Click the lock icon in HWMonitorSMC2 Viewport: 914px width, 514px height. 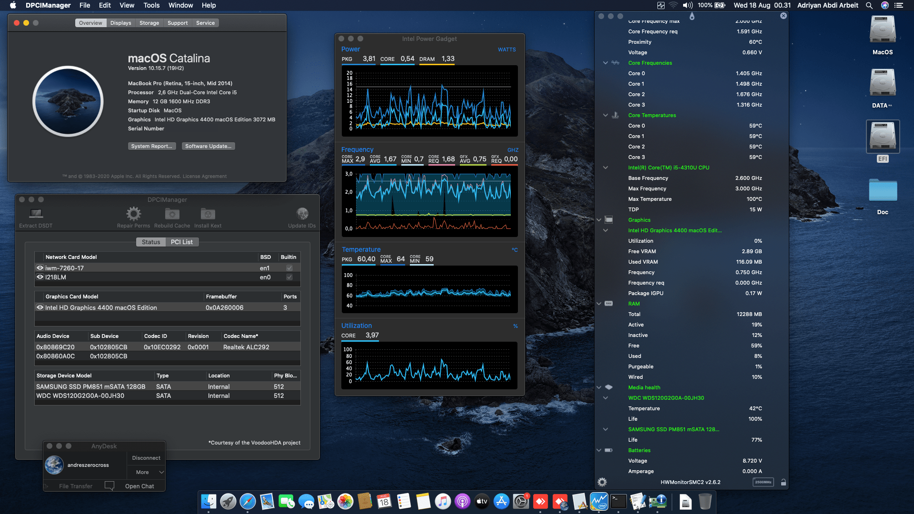(x=783, y=482)
